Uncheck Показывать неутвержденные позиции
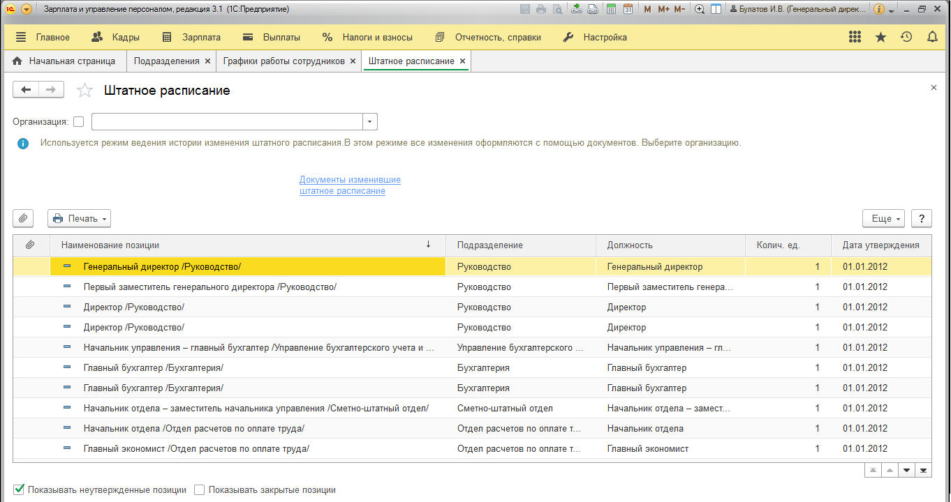This screenshot has height=502, width=951. click(x=19, y=489)
